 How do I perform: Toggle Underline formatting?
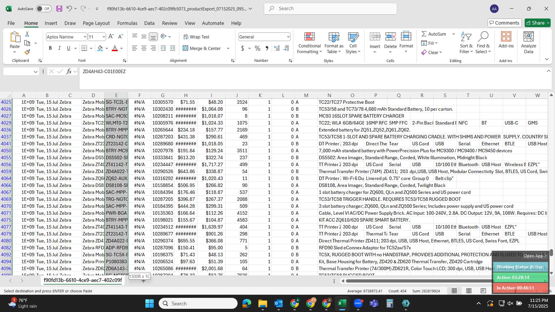tap(69, 48)
